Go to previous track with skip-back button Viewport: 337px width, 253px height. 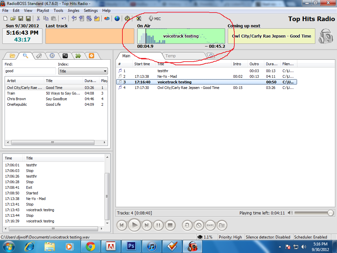[x=122, y=225]
